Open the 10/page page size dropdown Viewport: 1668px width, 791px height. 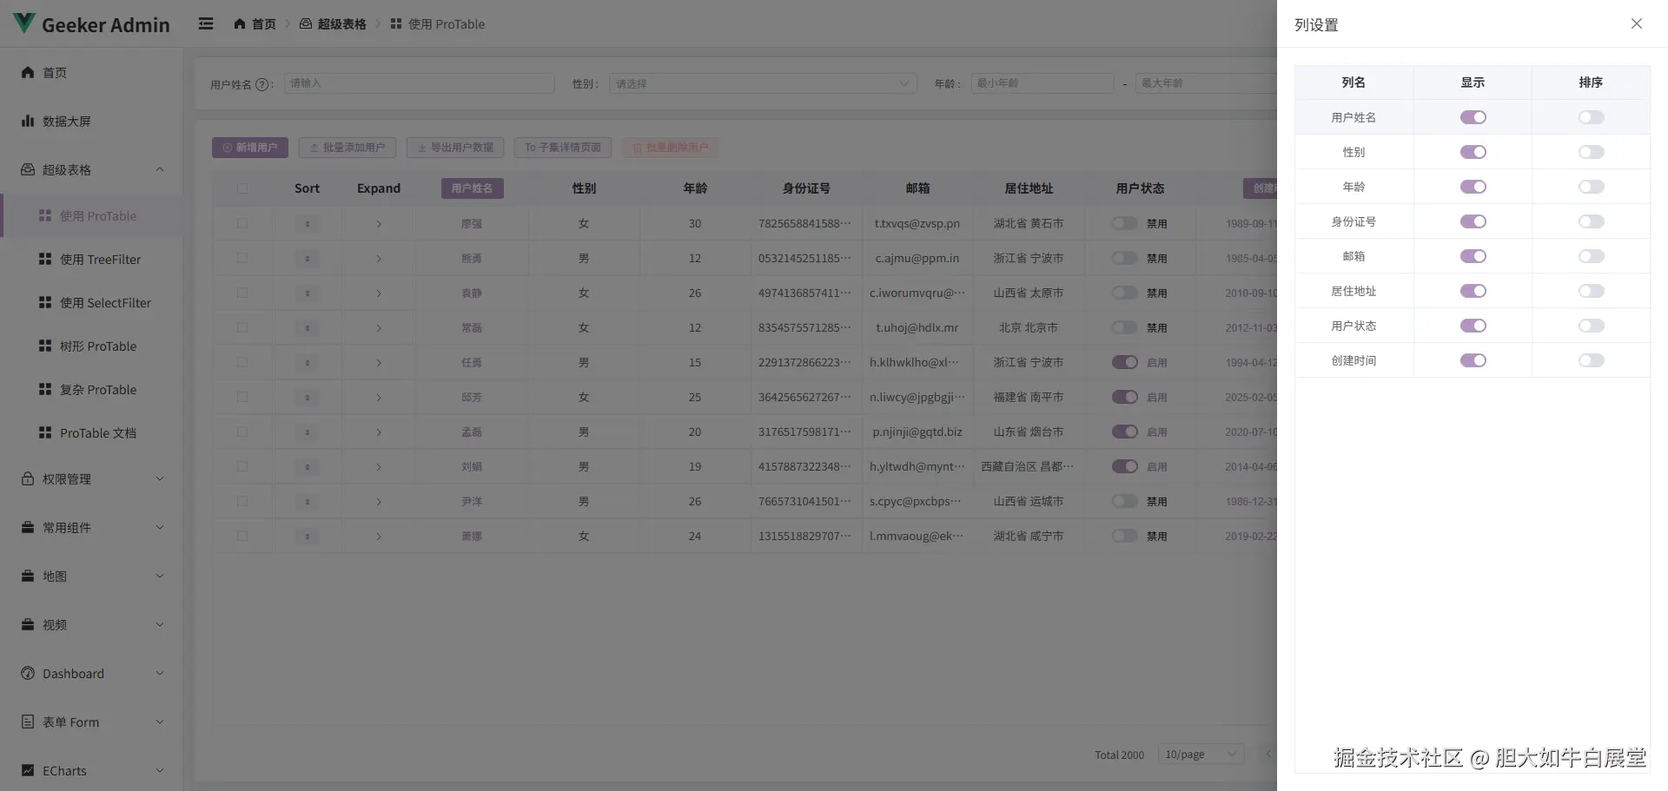1201,755
